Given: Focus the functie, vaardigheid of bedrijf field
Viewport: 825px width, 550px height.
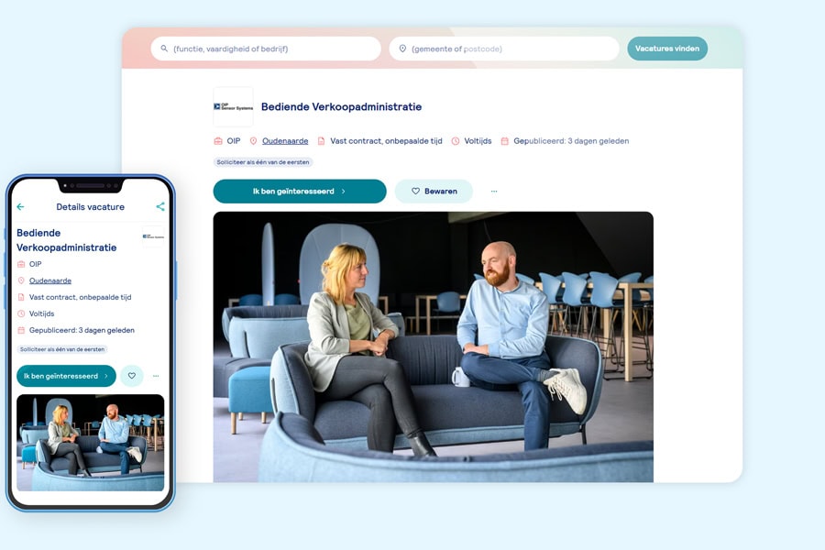Looking at the screenshot, I should (x=266, y=49).
